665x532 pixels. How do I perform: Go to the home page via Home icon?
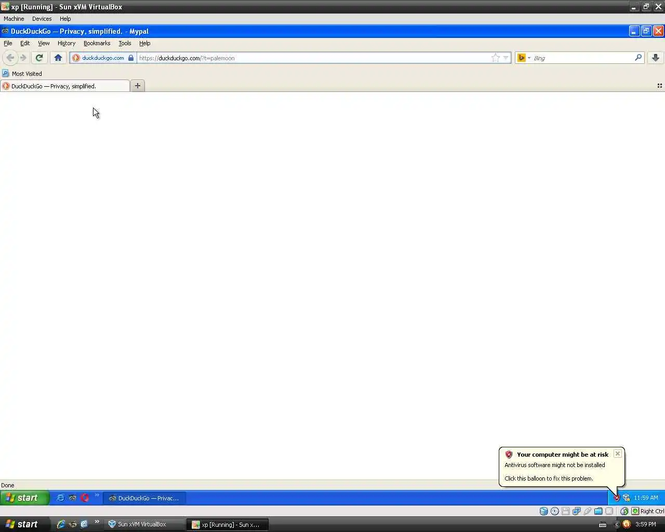(x=58, y=58)
